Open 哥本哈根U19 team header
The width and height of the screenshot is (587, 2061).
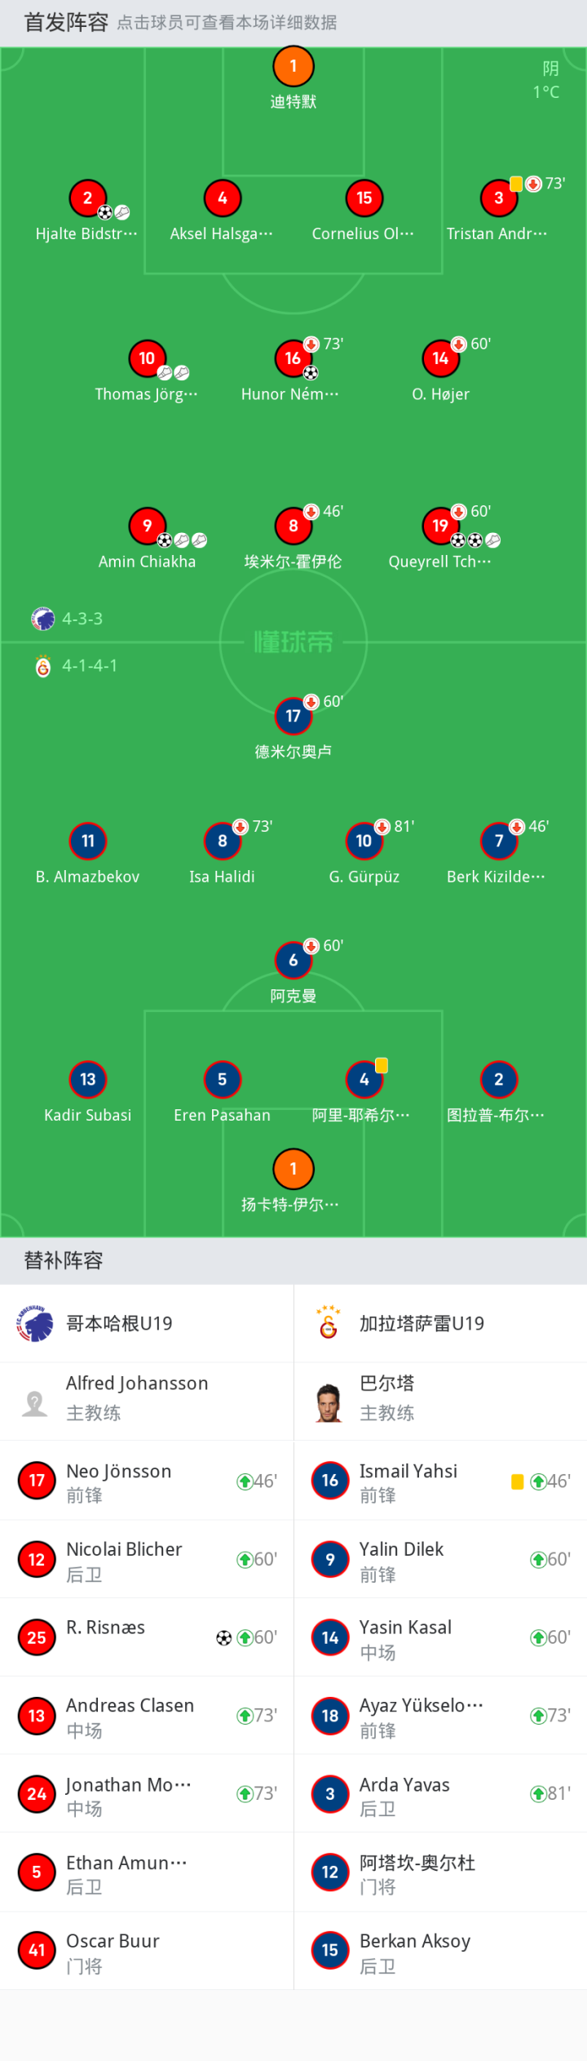tap(147, 1323)
